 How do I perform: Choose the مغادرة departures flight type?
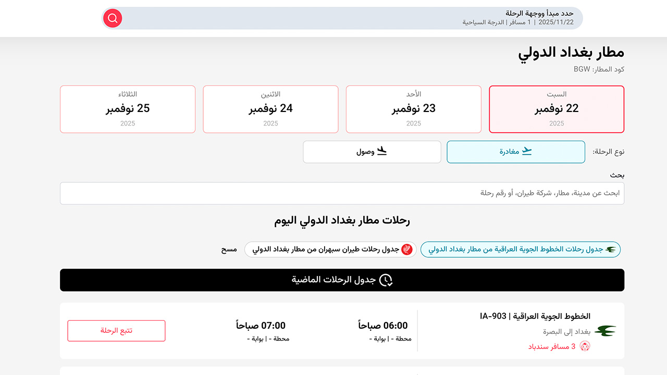click(x=516, y=152)
